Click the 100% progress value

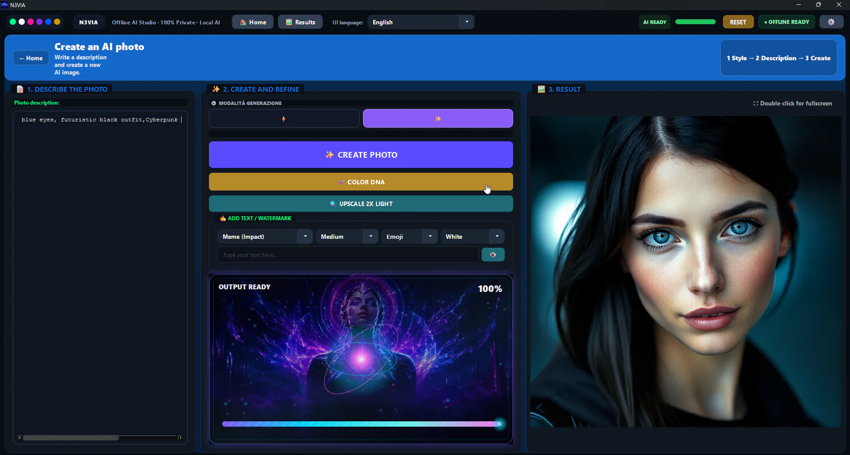point(490,289)
